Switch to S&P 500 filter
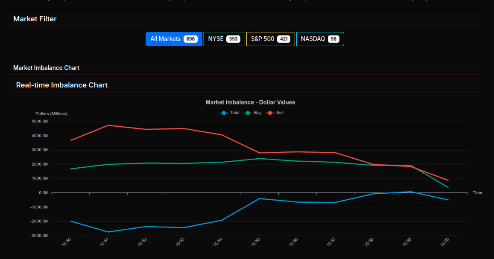This screenshot has width=494, height=259. pos(270,39)
